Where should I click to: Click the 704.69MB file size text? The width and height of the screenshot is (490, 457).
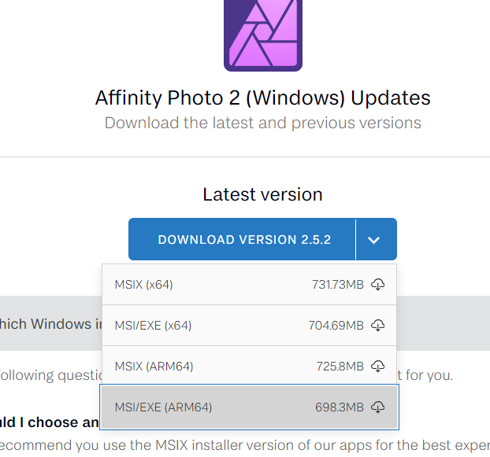pyautogui.click(x=336, y=326)
